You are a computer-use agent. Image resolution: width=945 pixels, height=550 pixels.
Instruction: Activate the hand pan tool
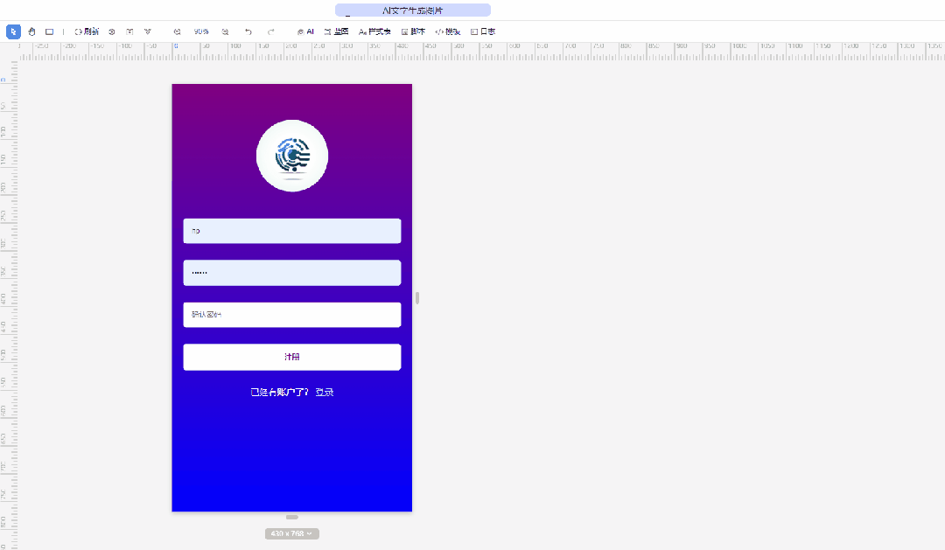pos(32,31)
